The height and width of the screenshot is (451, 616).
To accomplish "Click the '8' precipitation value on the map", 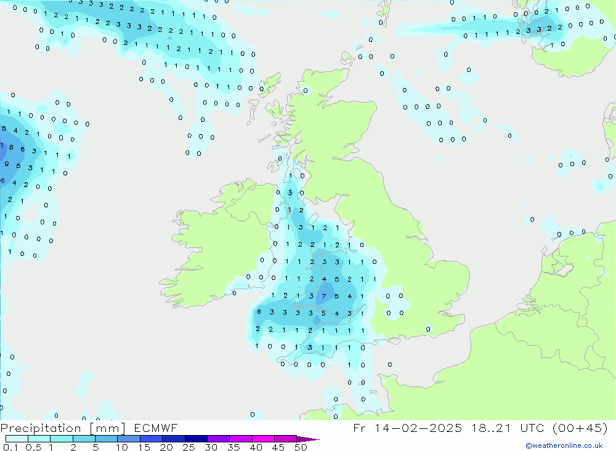I will pos(11,148).
